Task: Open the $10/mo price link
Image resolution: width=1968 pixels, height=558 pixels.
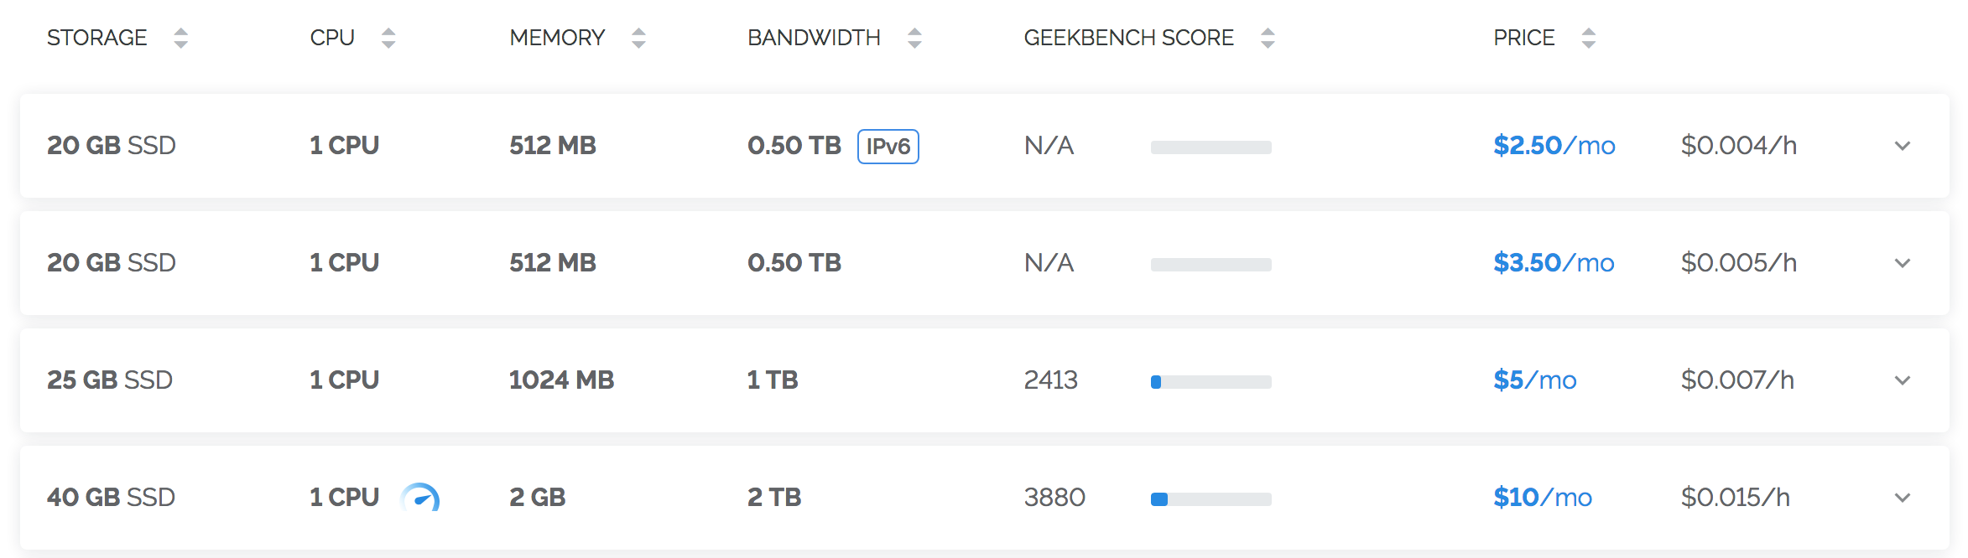Action: point(1543,498)
